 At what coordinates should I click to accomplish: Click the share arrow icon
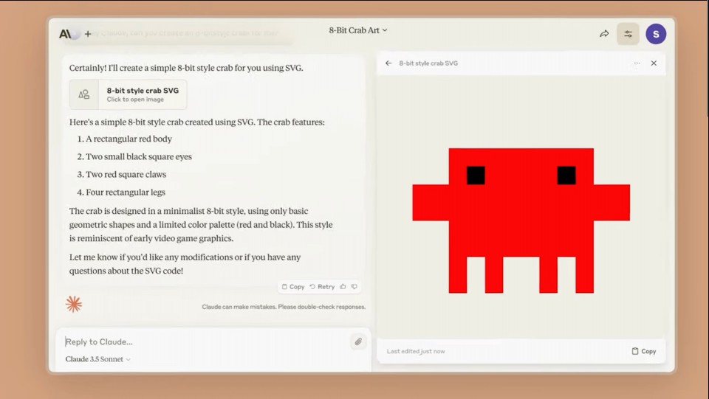(604, 34)
